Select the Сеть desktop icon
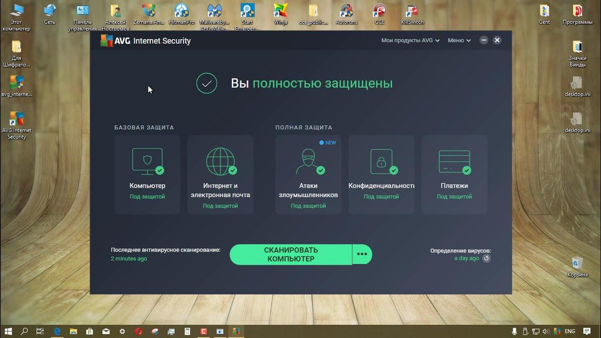The image size is (601, 338). (49, 15)
